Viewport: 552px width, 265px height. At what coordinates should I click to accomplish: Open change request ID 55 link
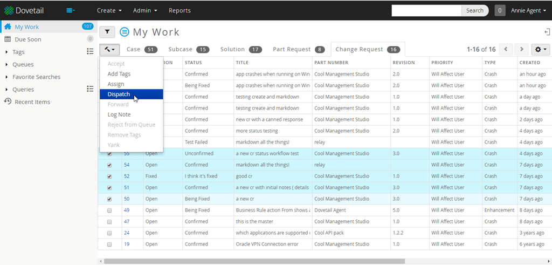(x=127, y=154)
